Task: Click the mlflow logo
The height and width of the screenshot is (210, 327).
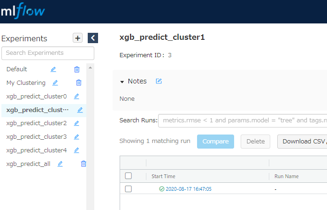Action: coord(23,11)
